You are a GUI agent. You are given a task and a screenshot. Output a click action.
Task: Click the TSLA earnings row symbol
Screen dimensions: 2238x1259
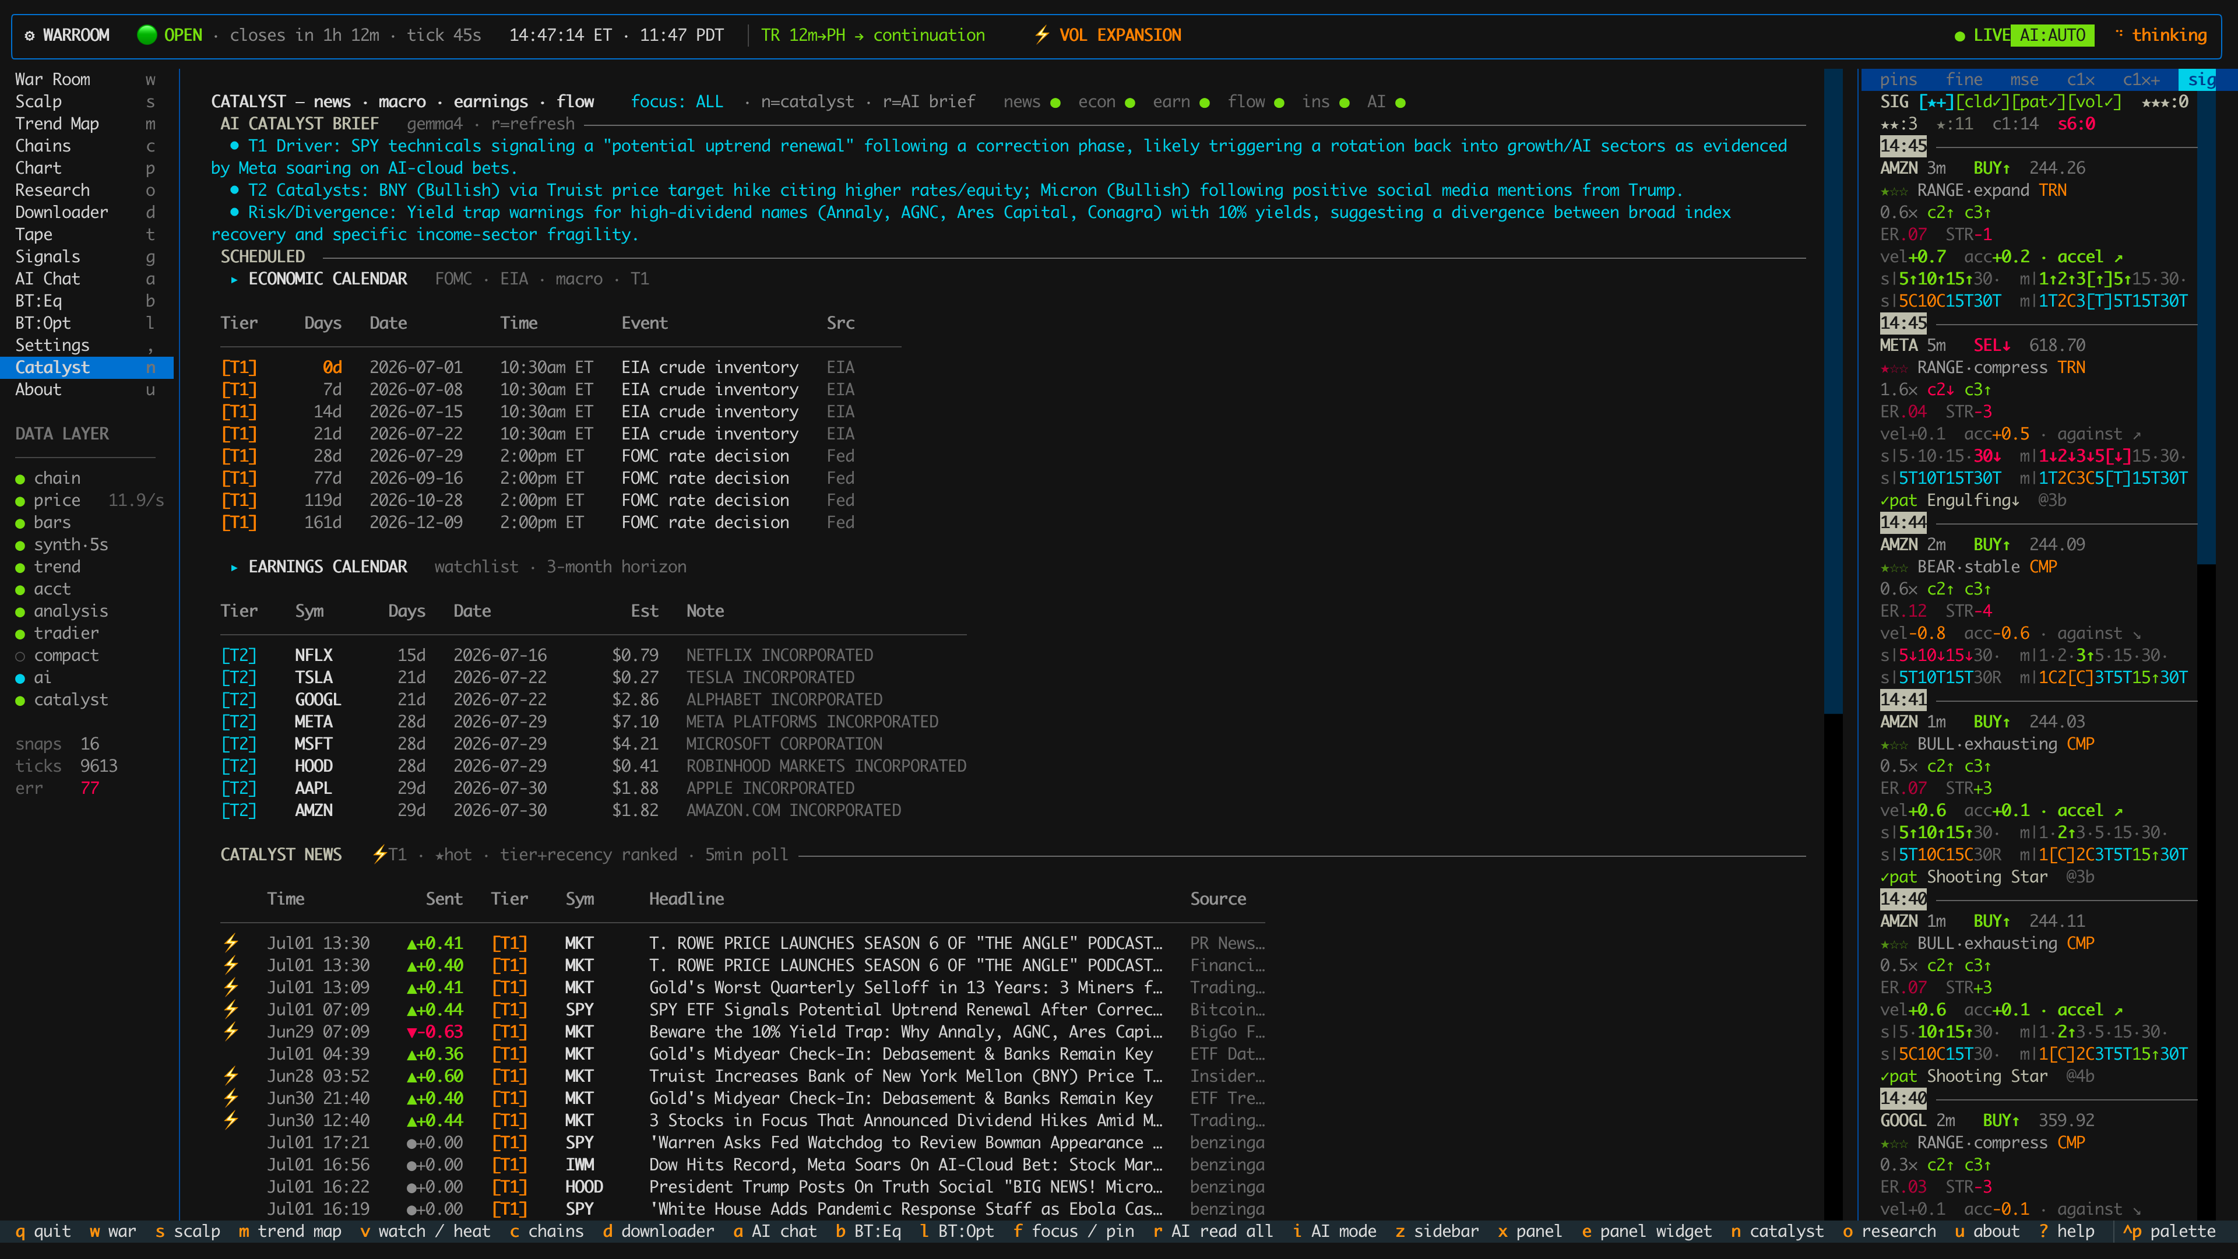(314, 678)
